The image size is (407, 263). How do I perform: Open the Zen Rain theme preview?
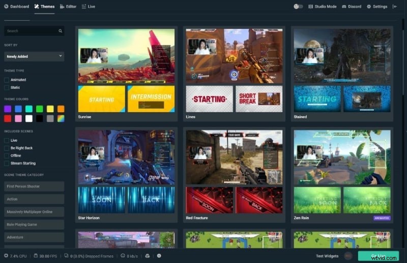pos(342,157)
